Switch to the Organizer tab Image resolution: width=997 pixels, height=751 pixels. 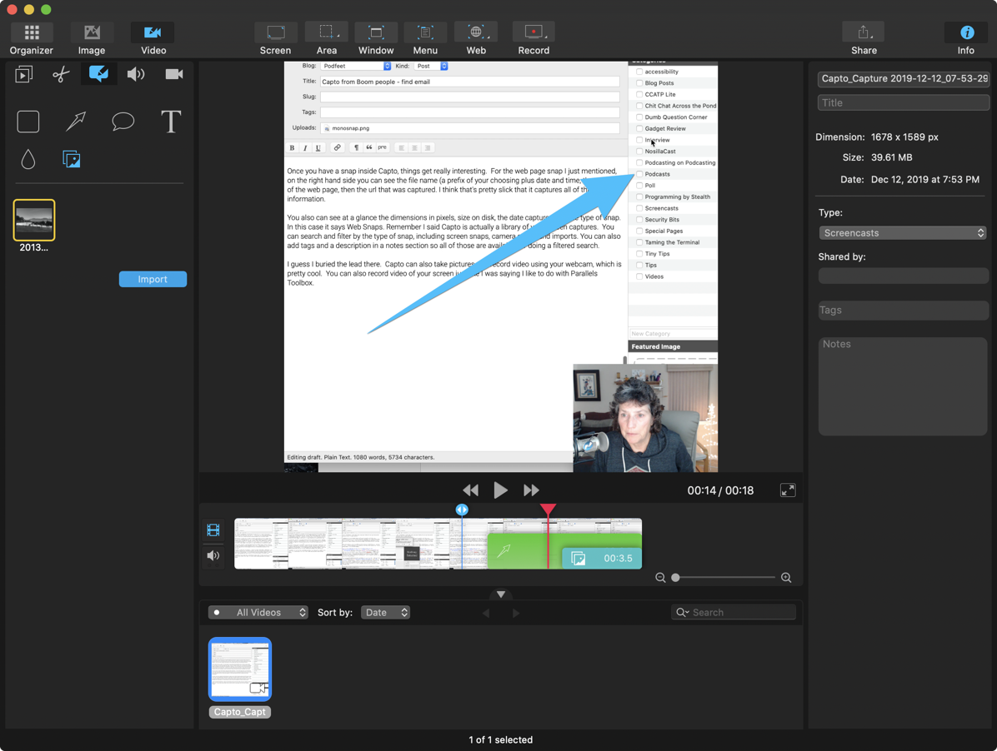click(x=32, y=39)
